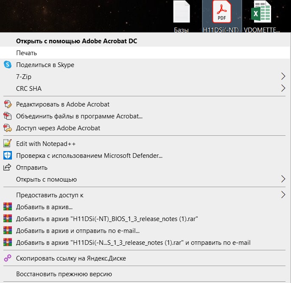
Task: Click the Microsoft Defender shield icon
Action: click(8, 156)
